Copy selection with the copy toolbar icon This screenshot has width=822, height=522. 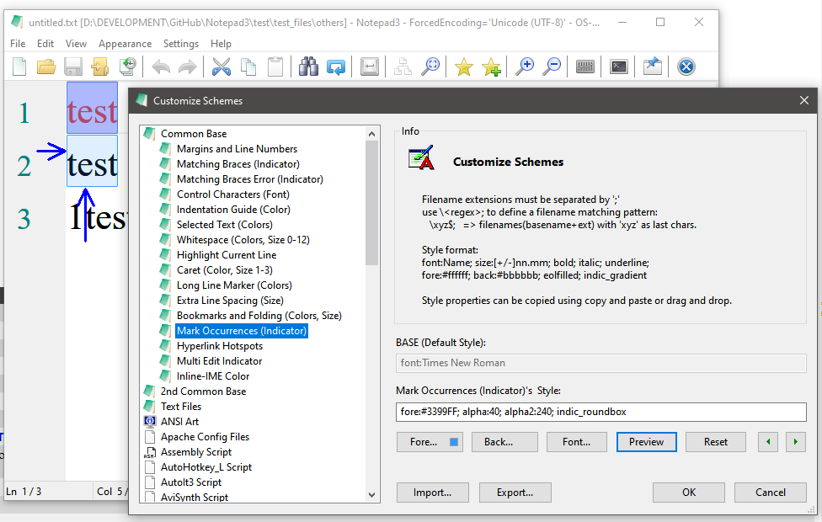[248, 66]
